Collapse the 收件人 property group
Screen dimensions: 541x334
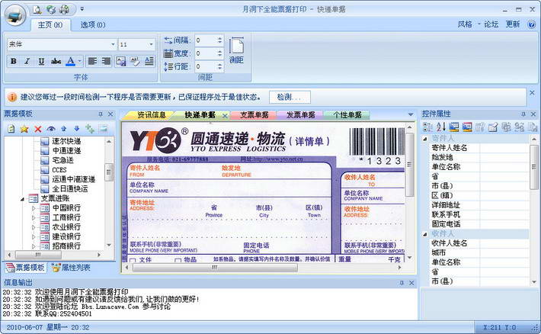point(425,234)
